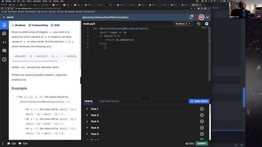Open the comments icon in sidebar
Image resolution: width=262 pixels, height=147 pixels.
[x=4, y=51]
